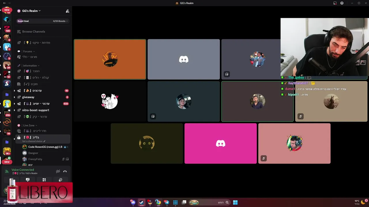
Task: Open Discord from the Windows taskbar
Action: click(133, 202)
